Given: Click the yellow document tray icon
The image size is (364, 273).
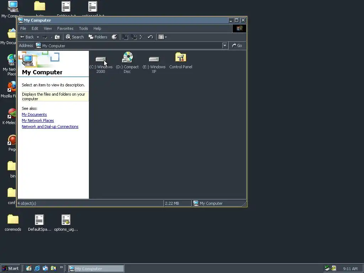Looking at the screenshot, I should (333, 268).
